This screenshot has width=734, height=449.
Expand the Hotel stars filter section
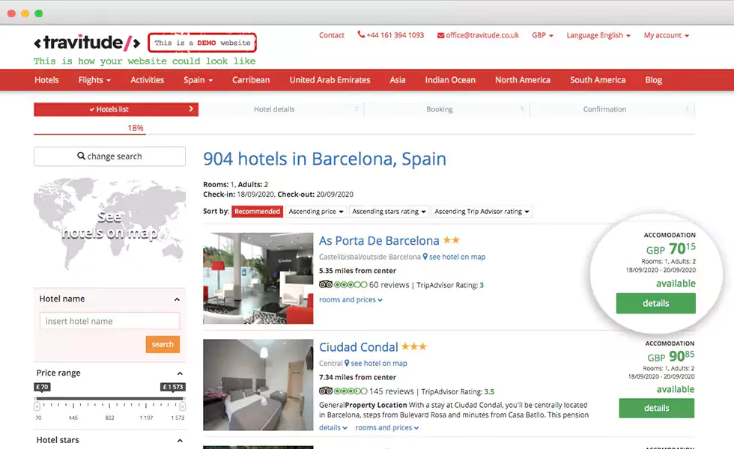point(180,440)
